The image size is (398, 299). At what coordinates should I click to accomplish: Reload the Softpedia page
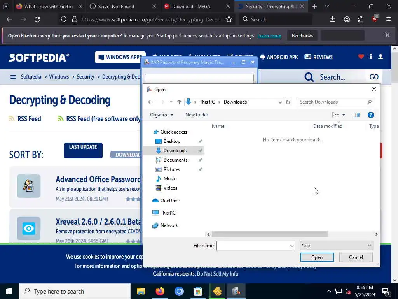37,19
